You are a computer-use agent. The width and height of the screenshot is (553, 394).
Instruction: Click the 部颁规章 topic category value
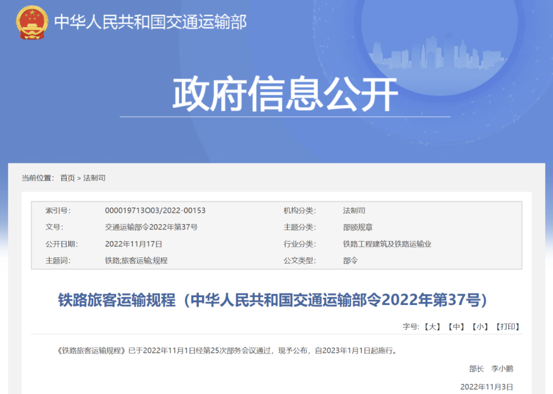click(x=358, y=227)
